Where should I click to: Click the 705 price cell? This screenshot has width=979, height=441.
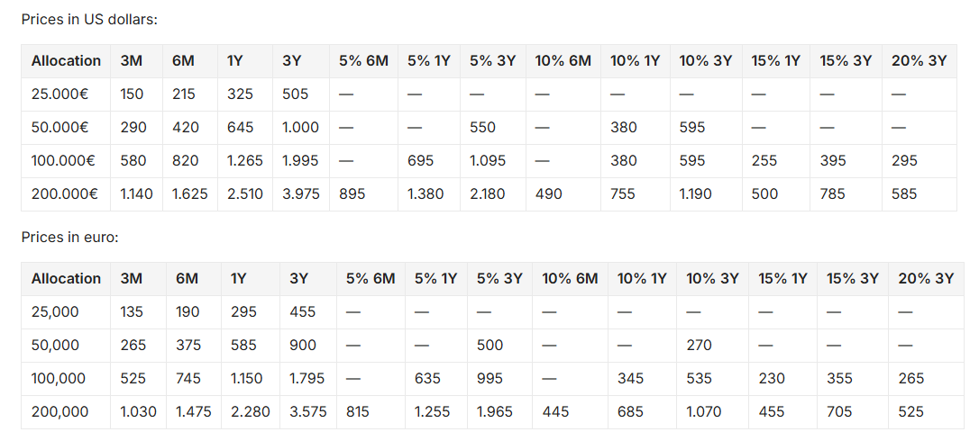pyautogui.click(x=839, y=411)
